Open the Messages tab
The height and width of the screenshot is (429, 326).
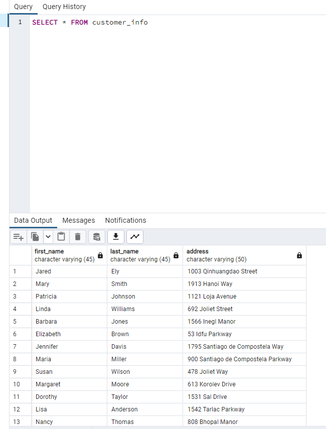79,220
